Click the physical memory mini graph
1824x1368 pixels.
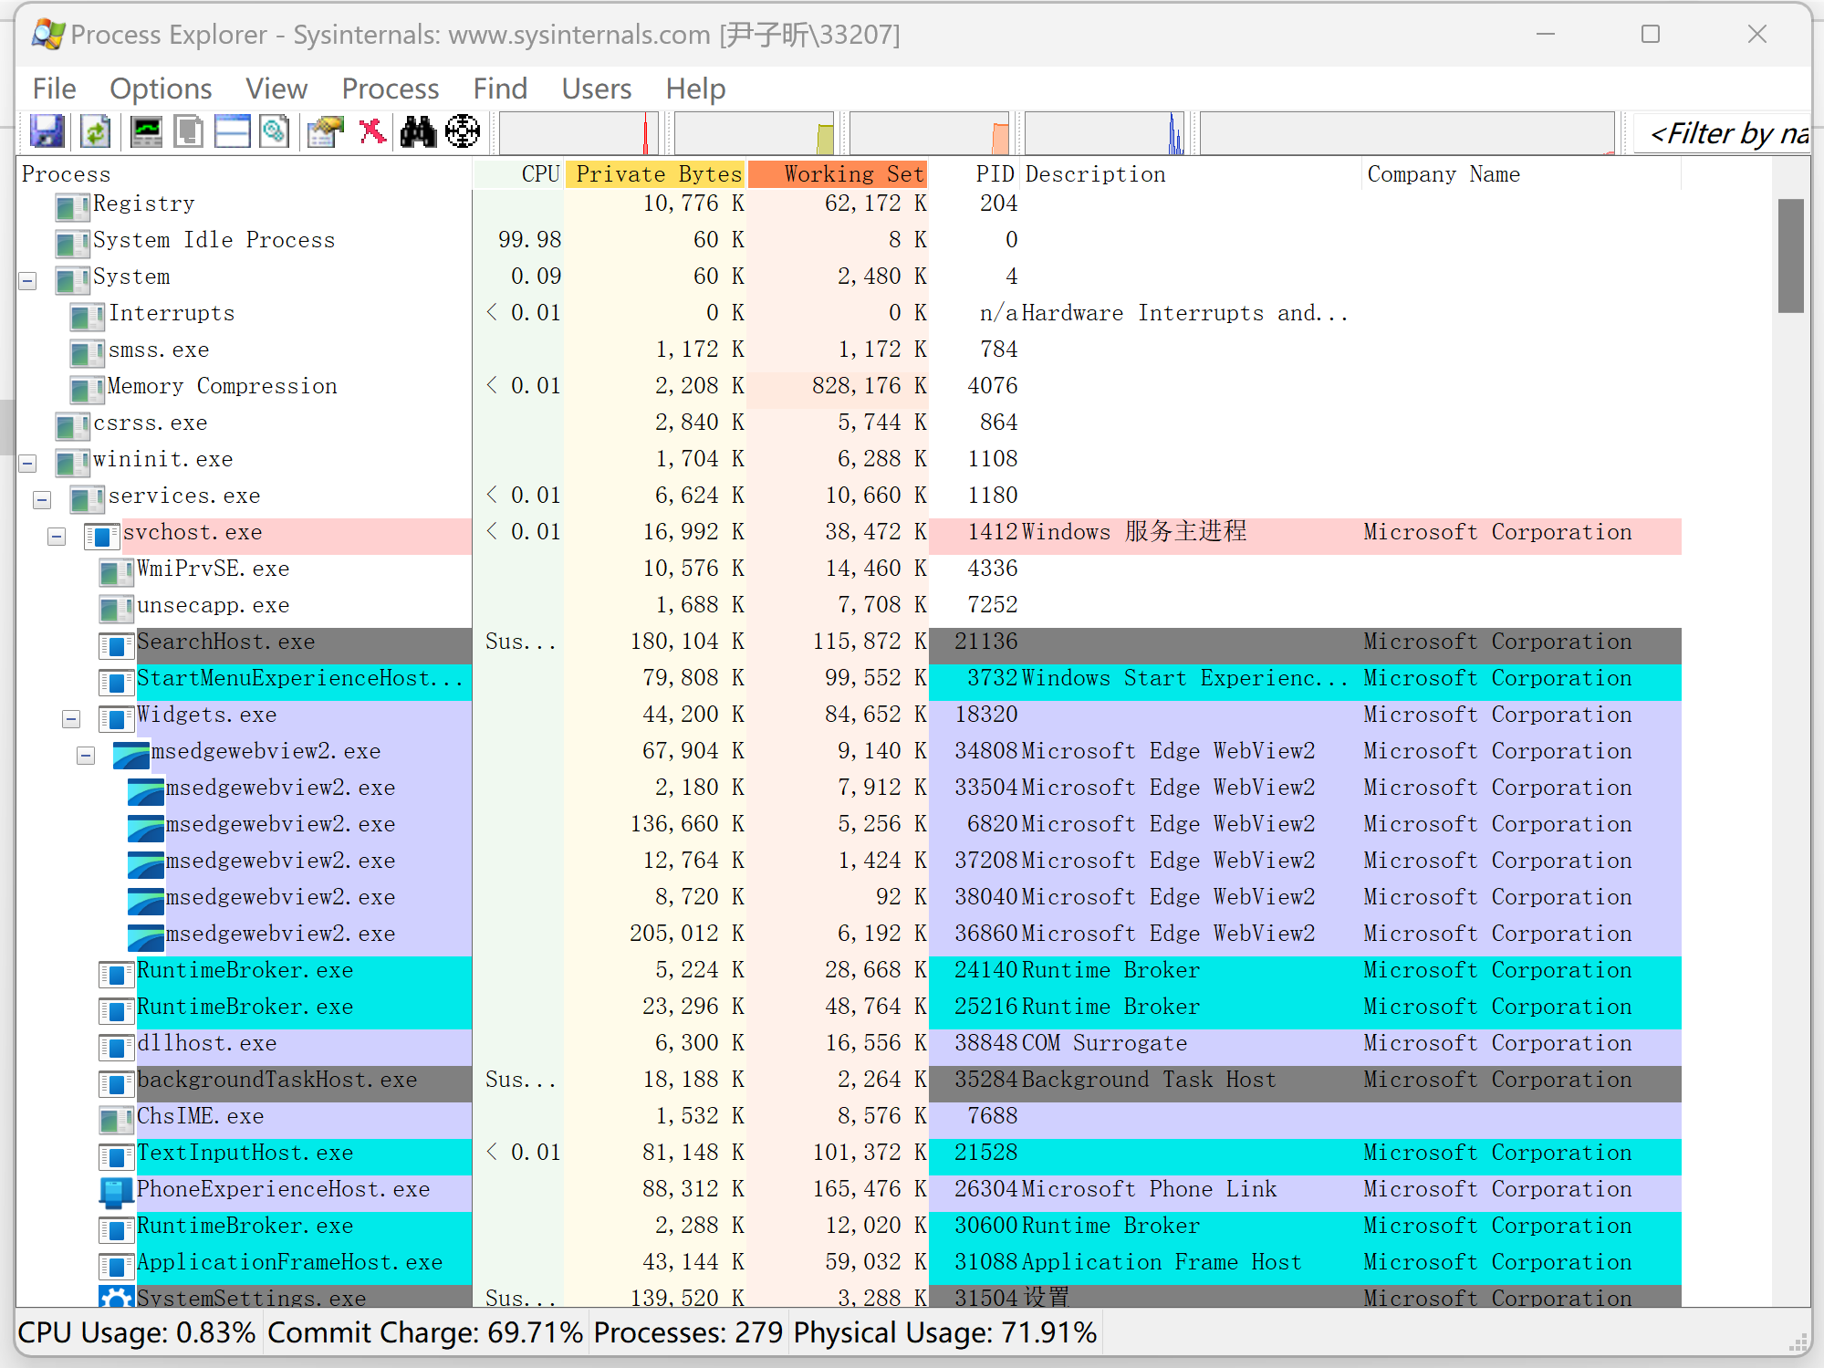[930, 133]
